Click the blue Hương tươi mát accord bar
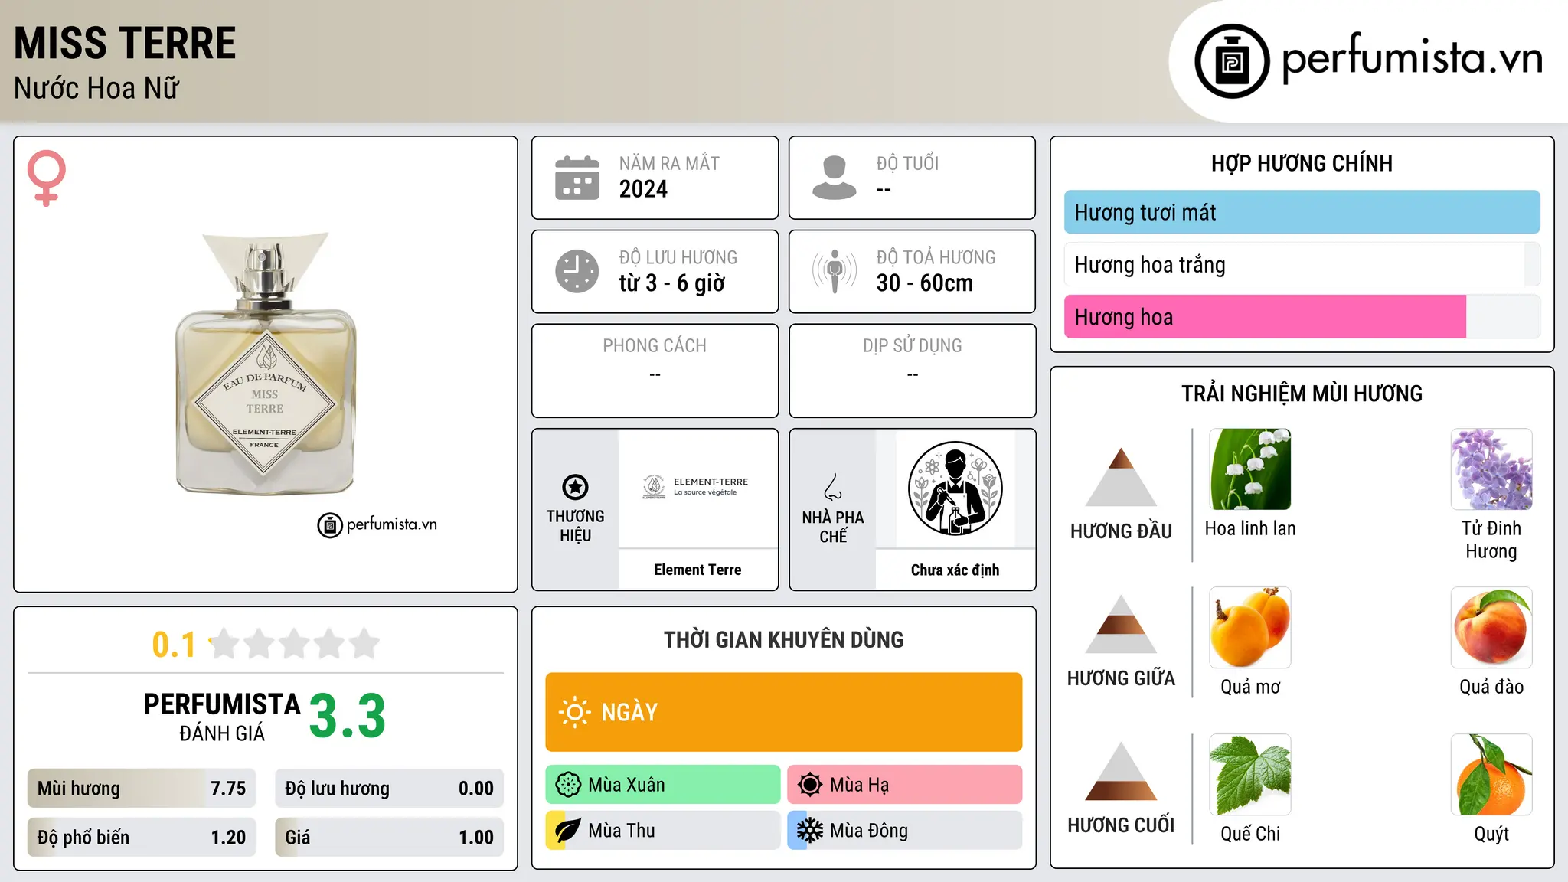This screenshot has height=882, width=1568. 1302,212
